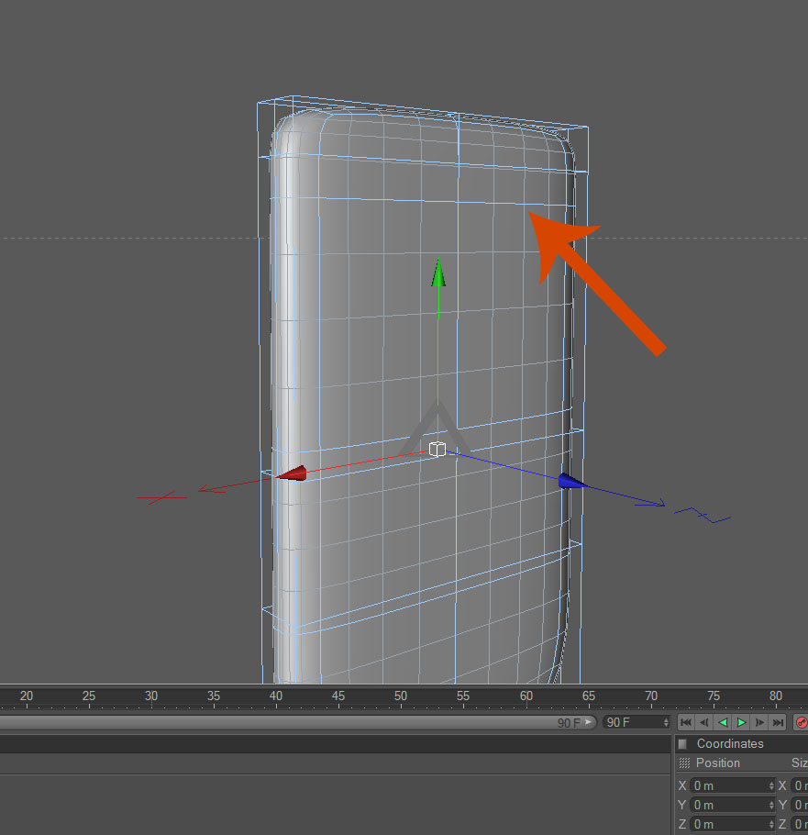Click the Coordinates panel grip icon
Screen dimensions: 808x835
(682, 743)
